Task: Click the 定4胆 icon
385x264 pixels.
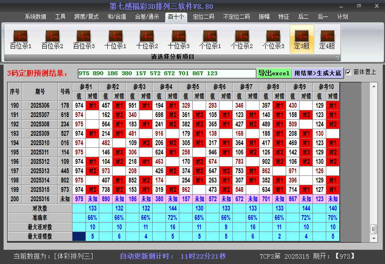Action: click(x=327, y=39)
